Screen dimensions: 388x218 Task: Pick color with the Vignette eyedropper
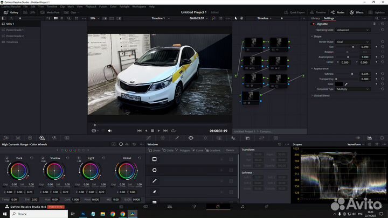(346, 84)
